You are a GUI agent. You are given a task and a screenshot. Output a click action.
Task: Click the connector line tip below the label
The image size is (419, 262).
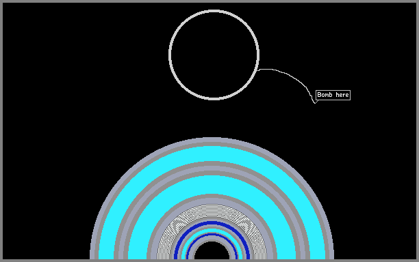(315, 103)
